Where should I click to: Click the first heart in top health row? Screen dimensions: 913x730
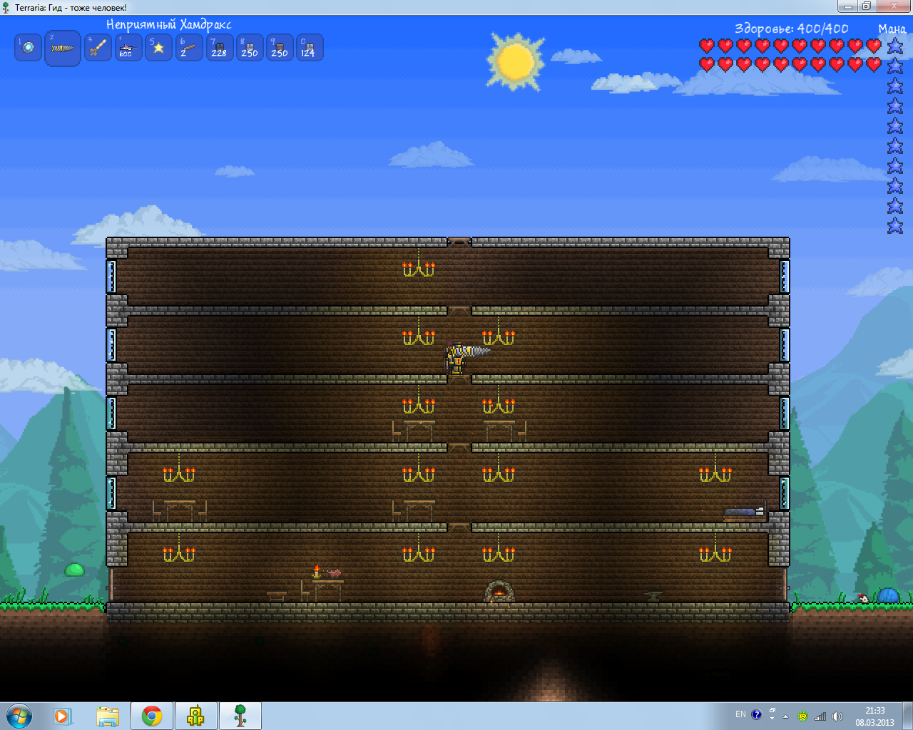(x=707, y=46)
